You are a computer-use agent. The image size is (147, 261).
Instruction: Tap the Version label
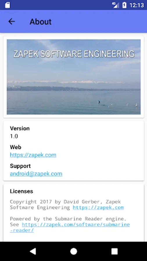pyautogui.click(x=20, y=128)
